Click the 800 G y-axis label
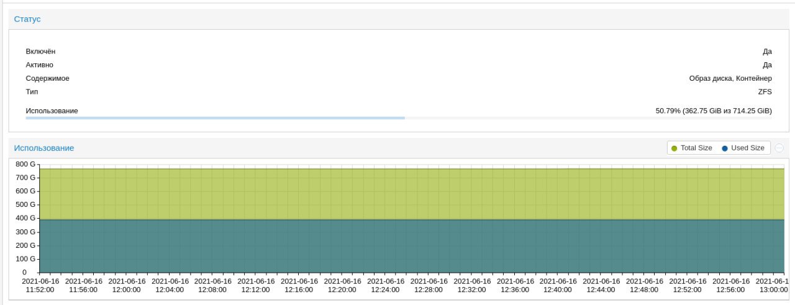 tap(25, 164)
